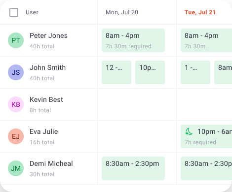The width and height of the screenshot is (232, 192).
Task: Click Demi Micheal's JM avatar
Action: (16, 168)
